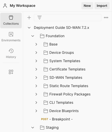Select the Certificate Templates name
The width and height of the screenshot is (112, 132).
click(x=67, y=69)
